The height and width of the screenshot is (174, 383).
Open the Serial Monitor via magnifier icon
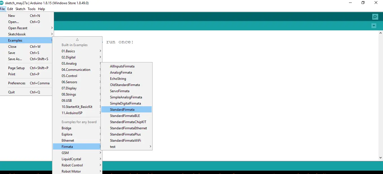click(x=375, y=17)
